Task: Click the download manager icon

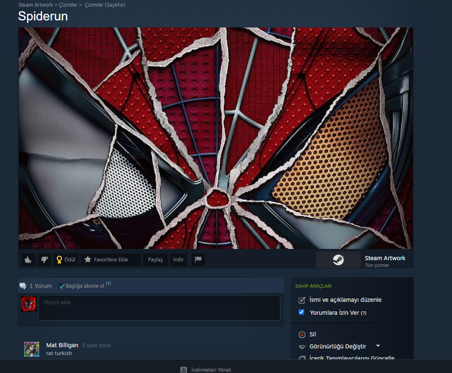Action: tap(184, 370)
